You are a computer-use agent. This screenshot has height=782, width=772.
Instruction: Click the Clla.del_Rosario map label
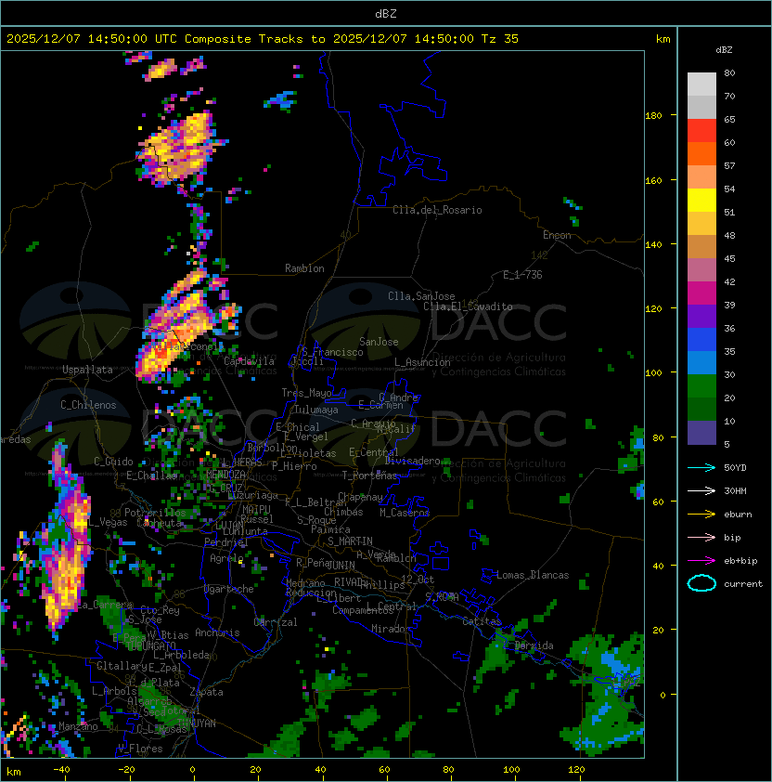(x=437, y=210)
